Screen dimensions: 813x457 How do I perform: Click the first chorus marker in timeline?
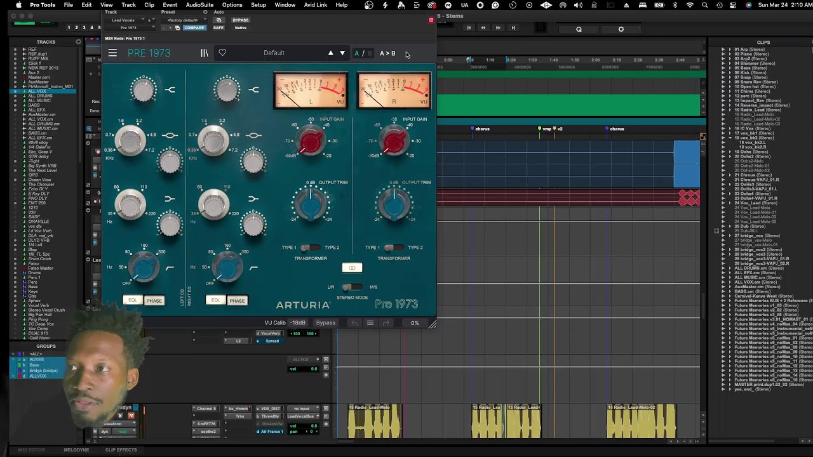[480, 129]
